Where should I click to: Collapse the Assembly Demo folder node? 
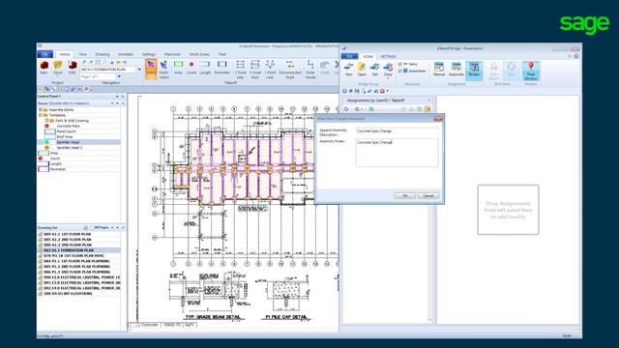[40, 109]
